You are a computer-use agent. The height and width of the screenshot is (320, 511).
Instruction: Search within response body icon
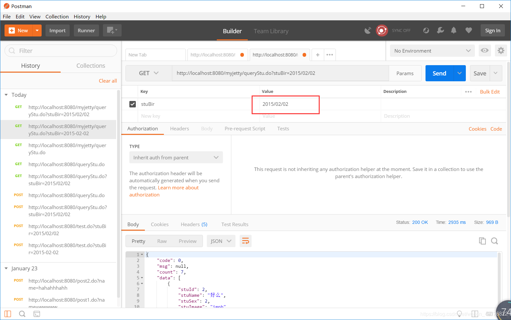coord(495,241)
